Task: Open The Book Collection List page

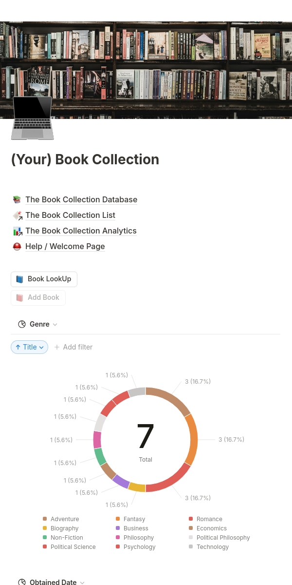Action: 70,215
